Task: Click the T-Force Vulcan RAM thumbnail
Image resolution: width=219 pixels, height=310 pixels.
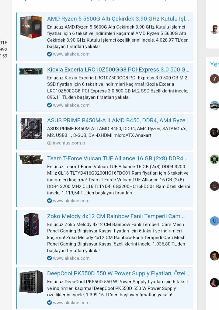Action: [31, 160]
